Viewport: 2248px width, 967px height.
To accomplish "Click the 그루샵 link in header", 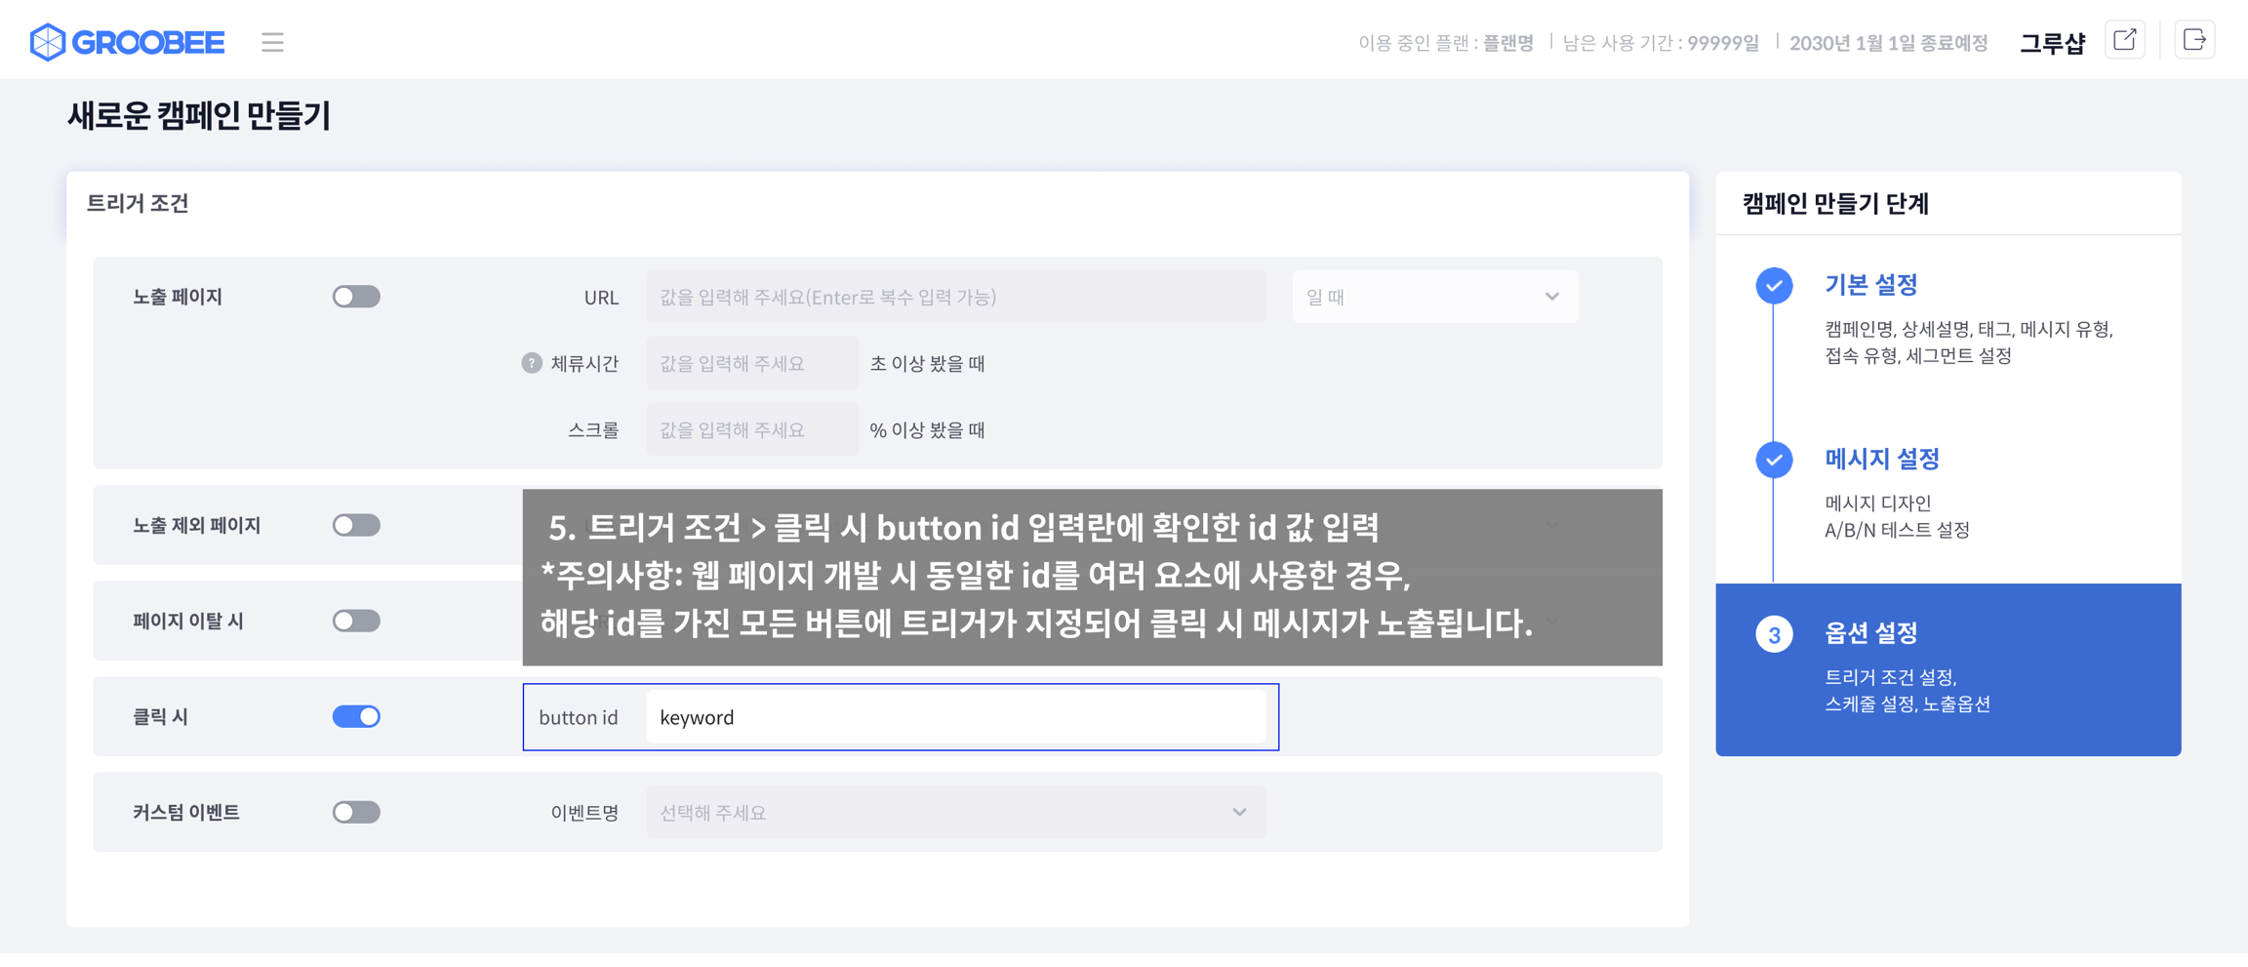I will tap(2051, 43).
